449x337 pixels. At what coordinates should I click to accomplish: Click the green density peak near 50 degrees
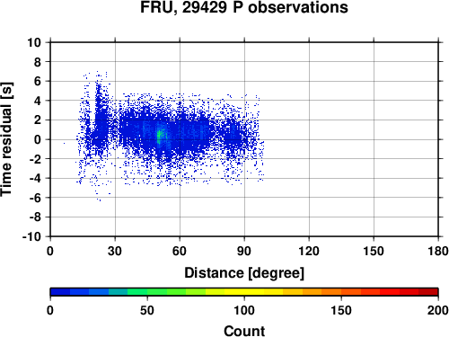coord(159,137)
